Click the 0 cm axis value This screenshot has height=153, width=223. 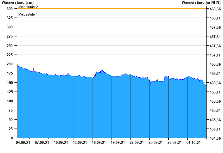pos(12,138)
